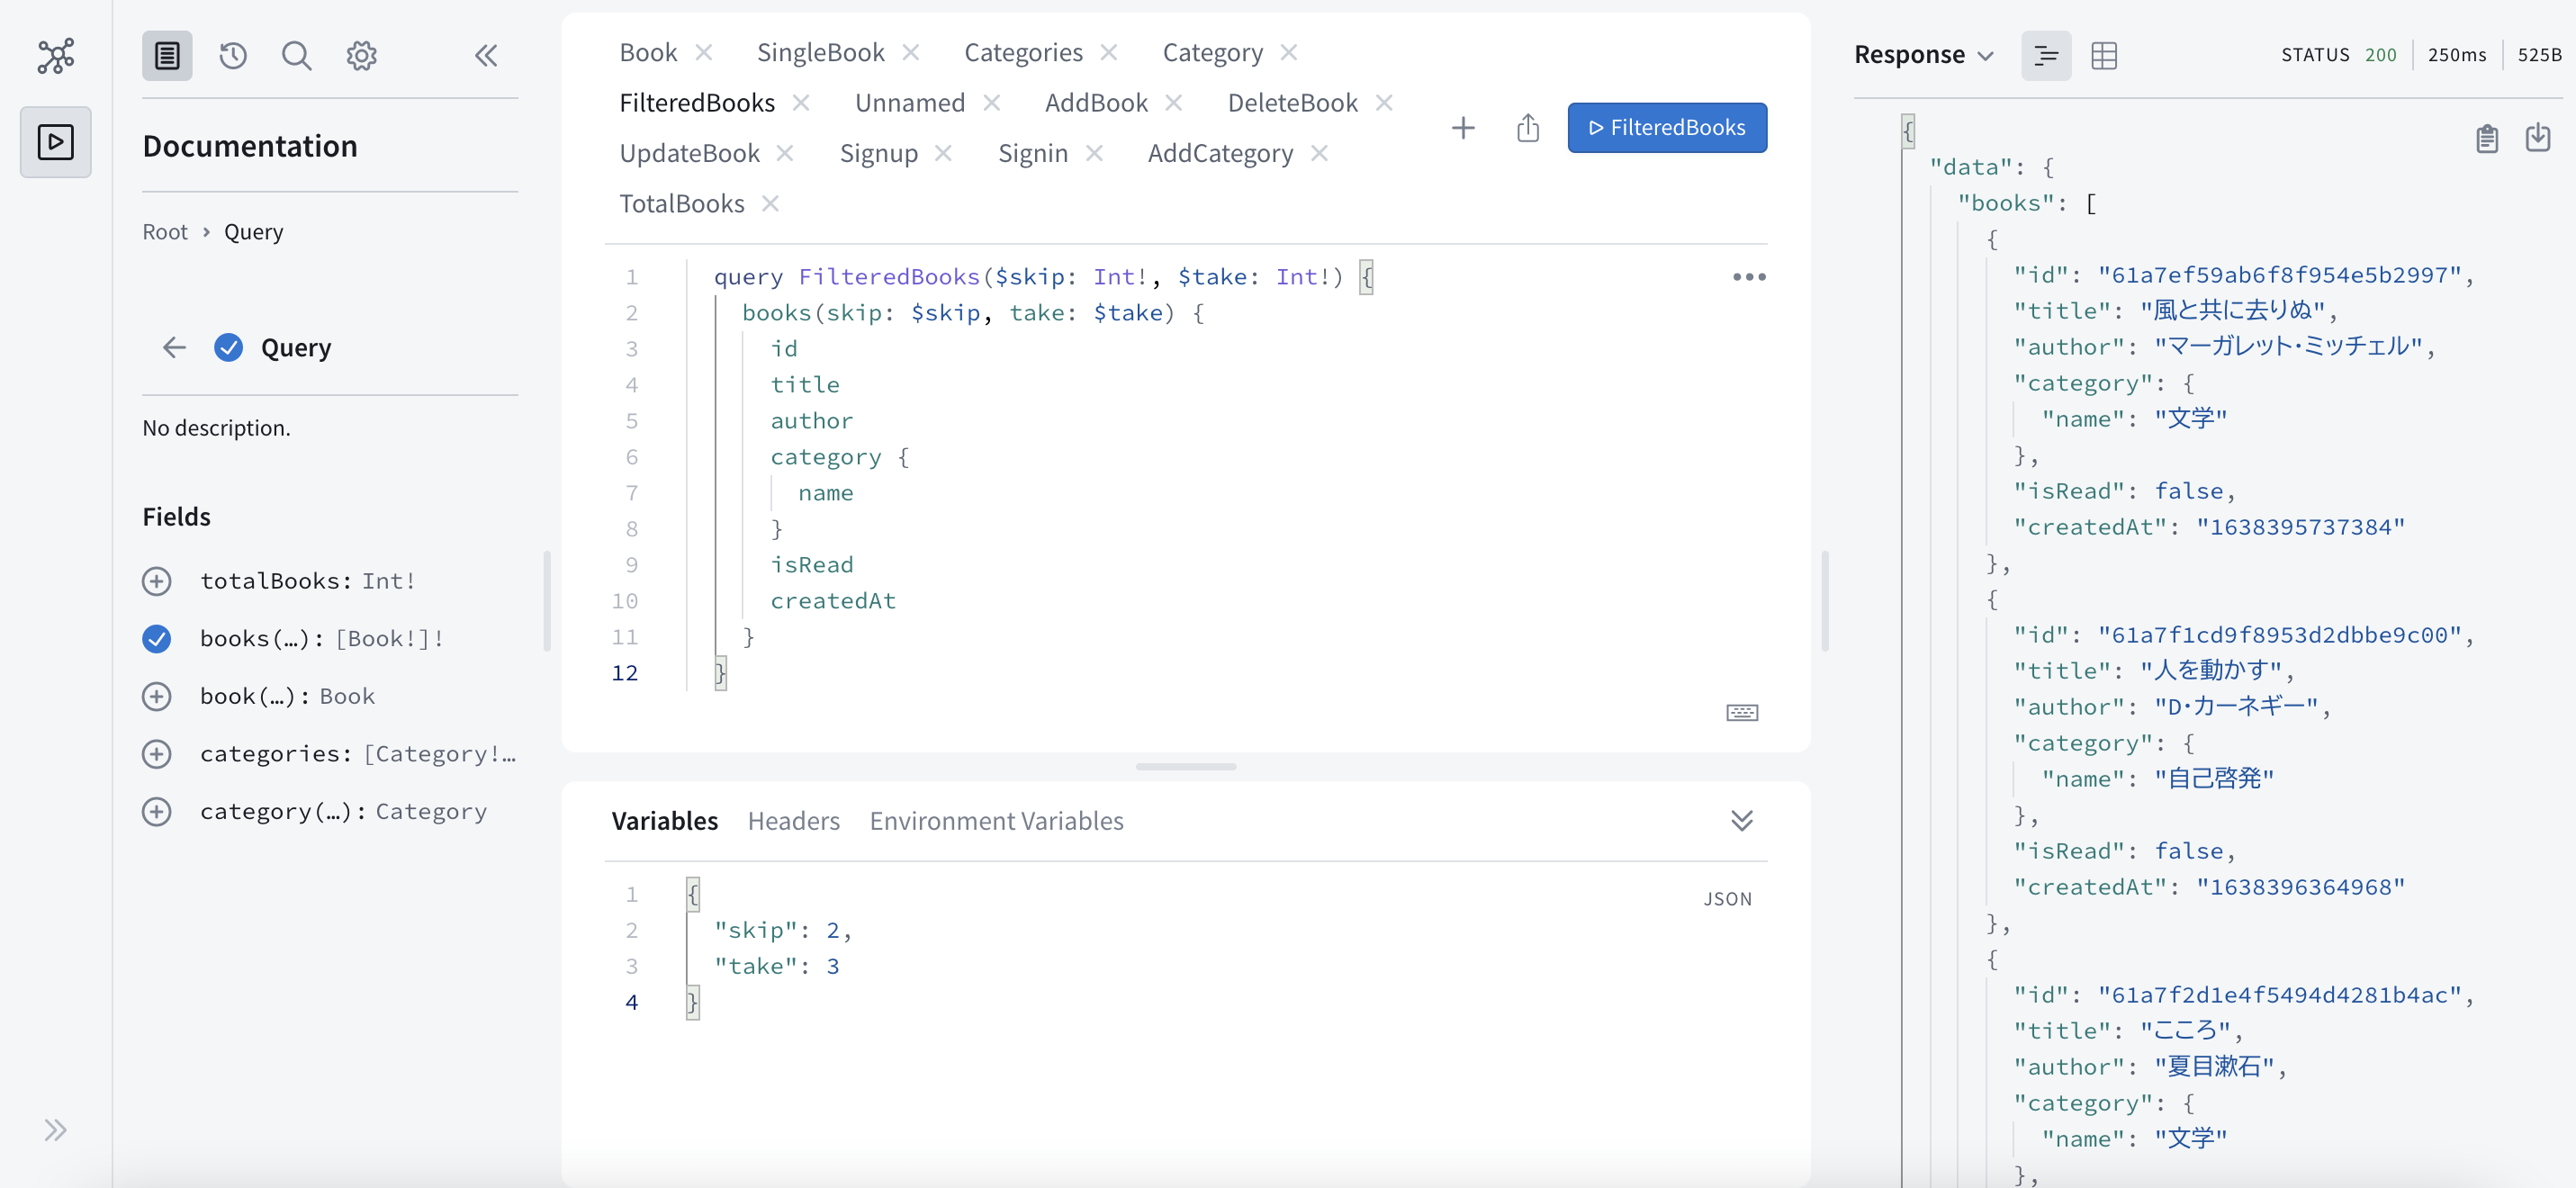Screen dimensions: 2576x1188
Task: Click the documentation panel scrollbar
Action: click(547, 601)
